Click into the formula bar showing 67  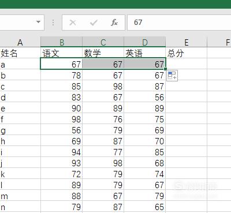coord(179,23)
